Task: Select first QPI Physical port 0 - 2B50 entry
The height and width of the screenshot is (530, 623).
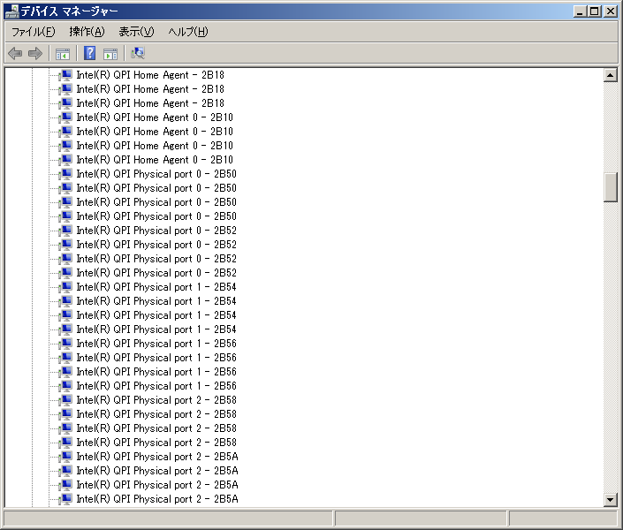Action: click(156, 174)
